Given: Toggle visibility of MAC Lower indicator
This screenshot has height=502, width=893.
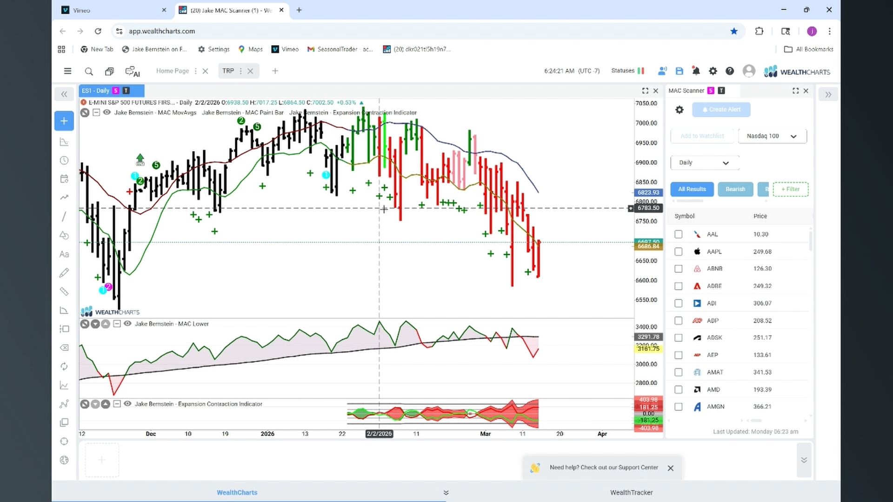Looking at the screenshot, I should pos(127,324).
